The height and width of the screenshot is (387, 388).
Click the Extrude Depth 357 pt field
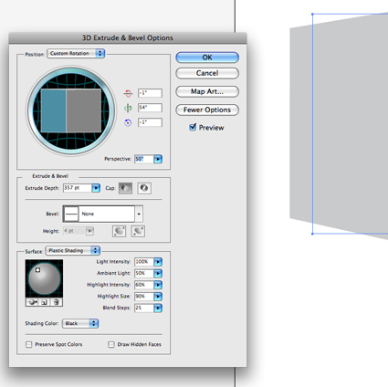pyautogui.click(x=78, y=188)
